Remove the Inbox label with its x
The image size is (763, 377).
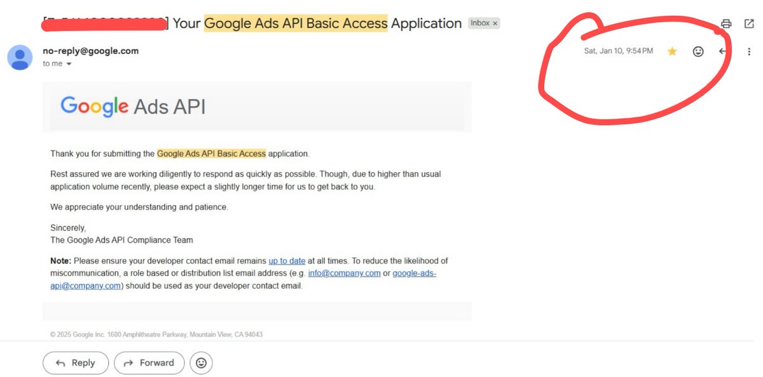495,23
